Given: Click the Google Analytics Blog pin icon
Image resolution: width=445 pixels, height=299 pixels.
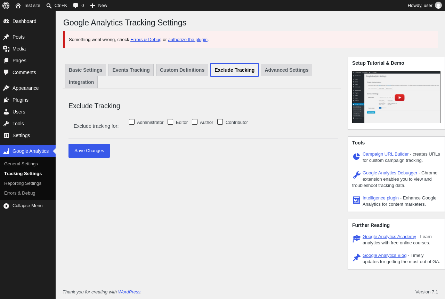Looking at the screenshot, I should (x=356, y=258).
